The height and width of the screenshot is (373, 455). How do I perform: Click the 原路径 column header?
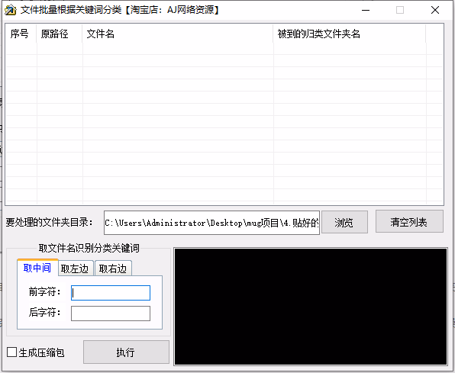pyautogui.click(x=60, y=34)
